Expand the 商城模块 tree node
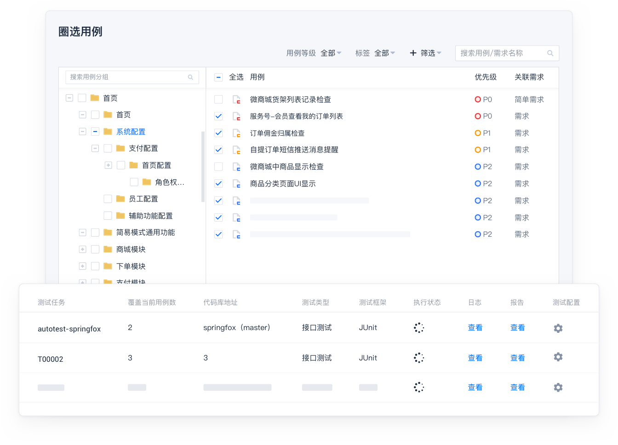The image size is (618, 445). click(x=83, y=249)
